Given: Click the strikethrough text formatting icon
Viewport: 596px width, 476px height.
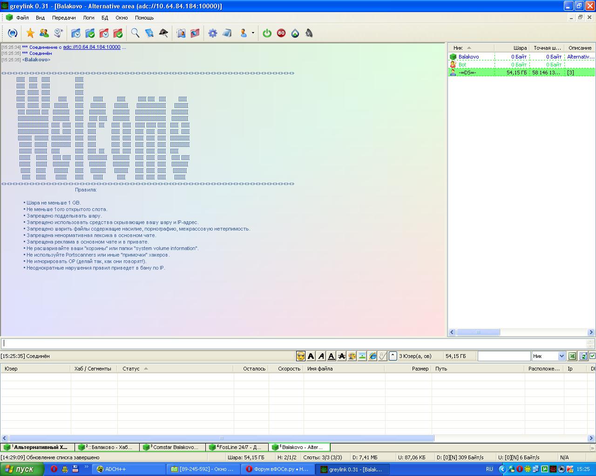Looking at the screenshot, I should point(341,356).
